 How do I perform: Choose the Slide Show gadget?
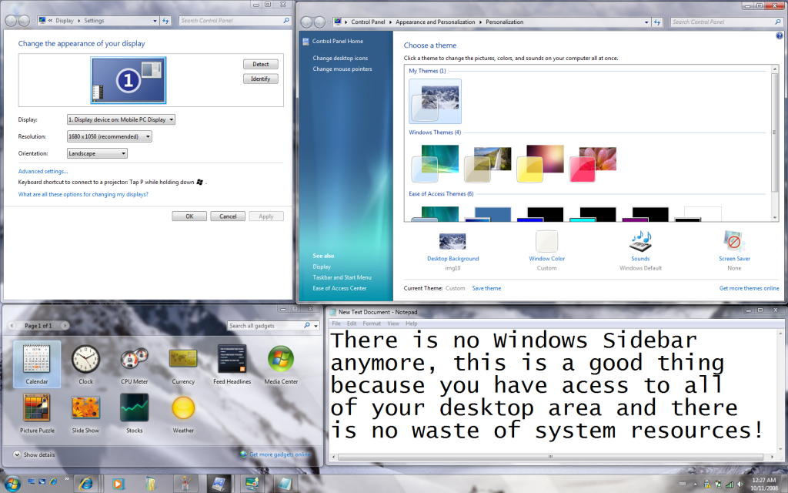point(85,413)
